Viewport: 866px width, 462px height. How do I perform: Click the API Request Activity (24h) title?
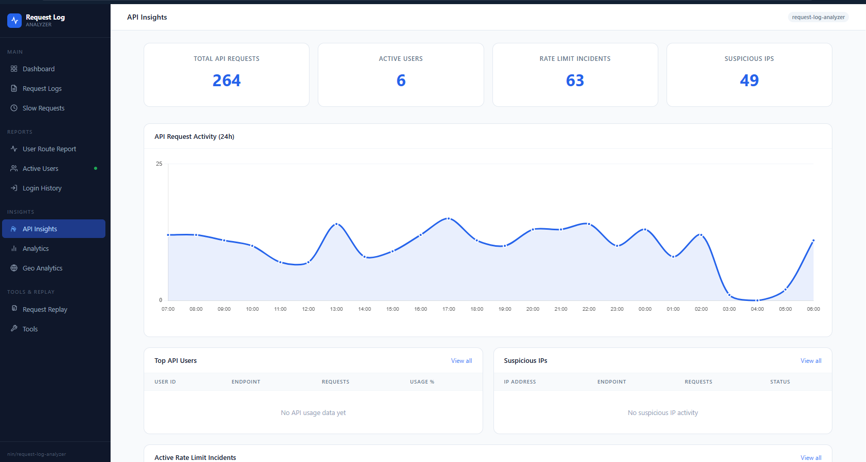tap(194, 137)
